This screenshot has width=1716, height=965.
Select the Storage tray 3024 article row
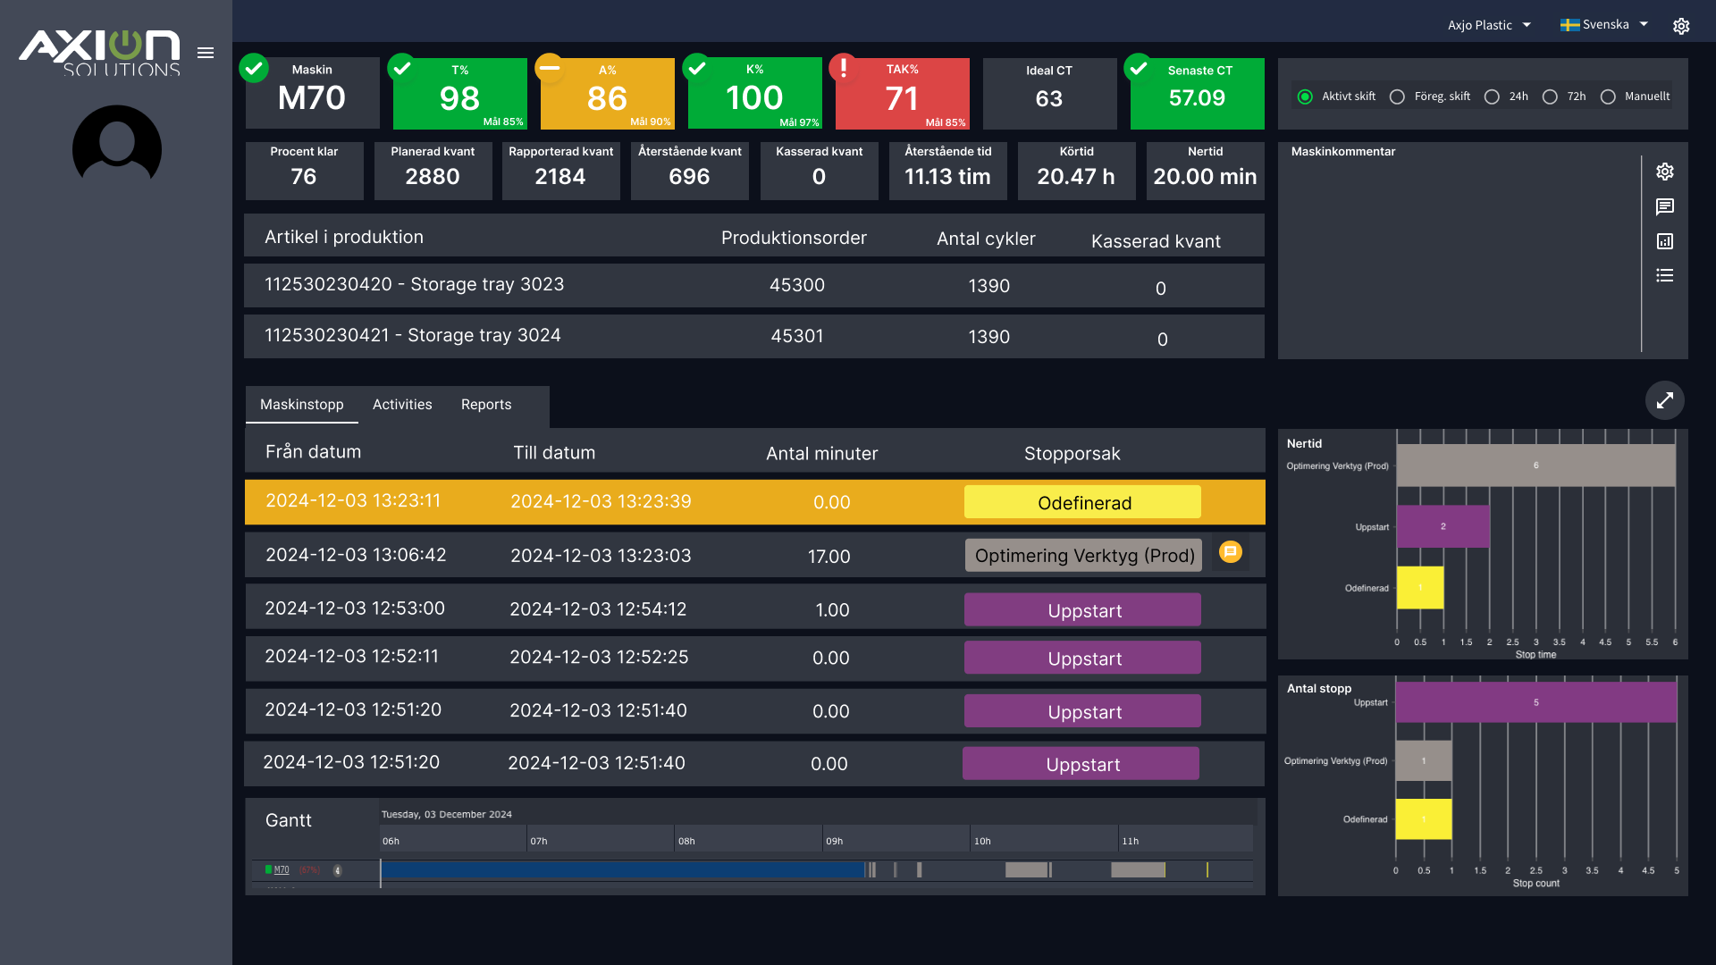754,336
